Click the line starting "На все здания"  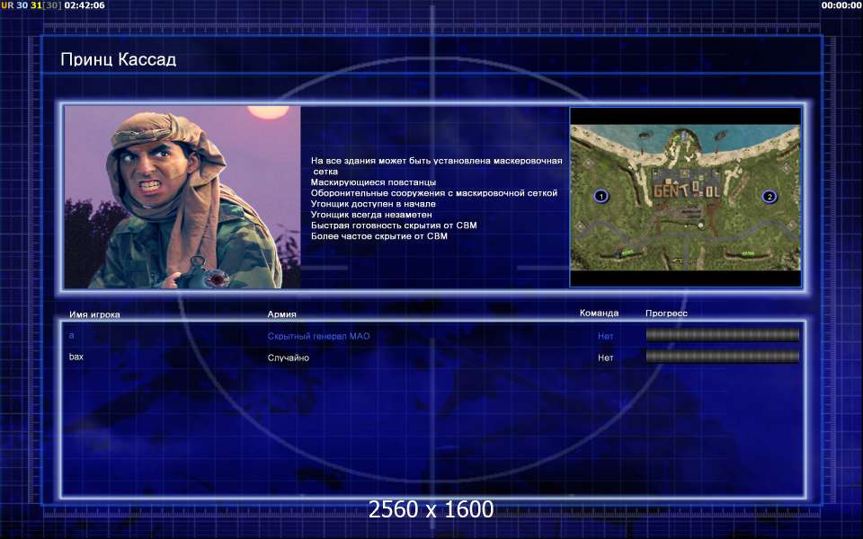[x=437, y=166]
